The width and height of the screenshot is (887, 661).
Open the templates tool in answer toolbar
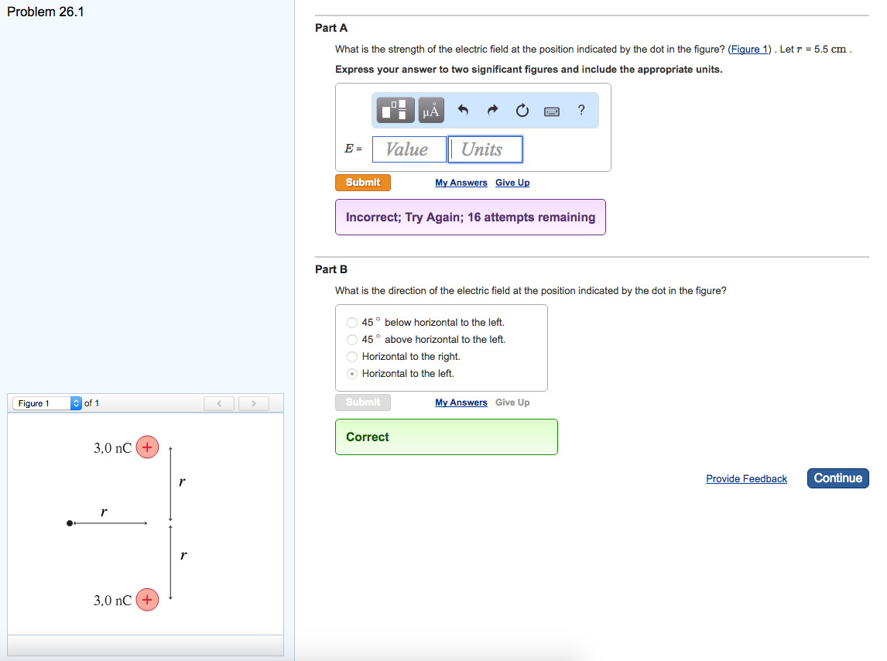(x=395, y=110)
